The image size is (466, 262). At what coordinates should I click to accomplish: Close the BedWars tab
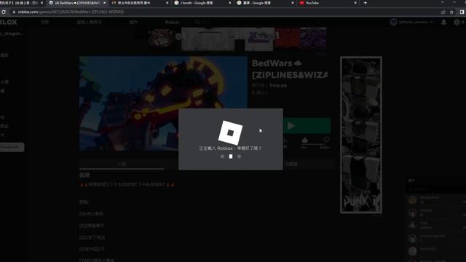(x=104, y=3)
